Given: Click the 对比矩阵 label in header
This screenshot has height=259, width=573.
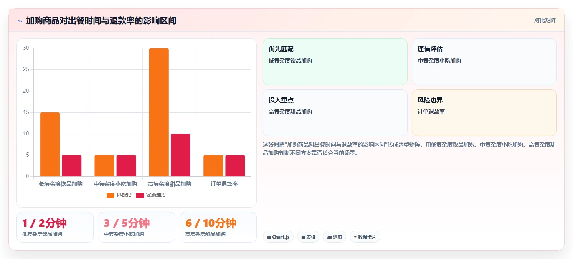Looking at the screenshot, I should point(545,20).
